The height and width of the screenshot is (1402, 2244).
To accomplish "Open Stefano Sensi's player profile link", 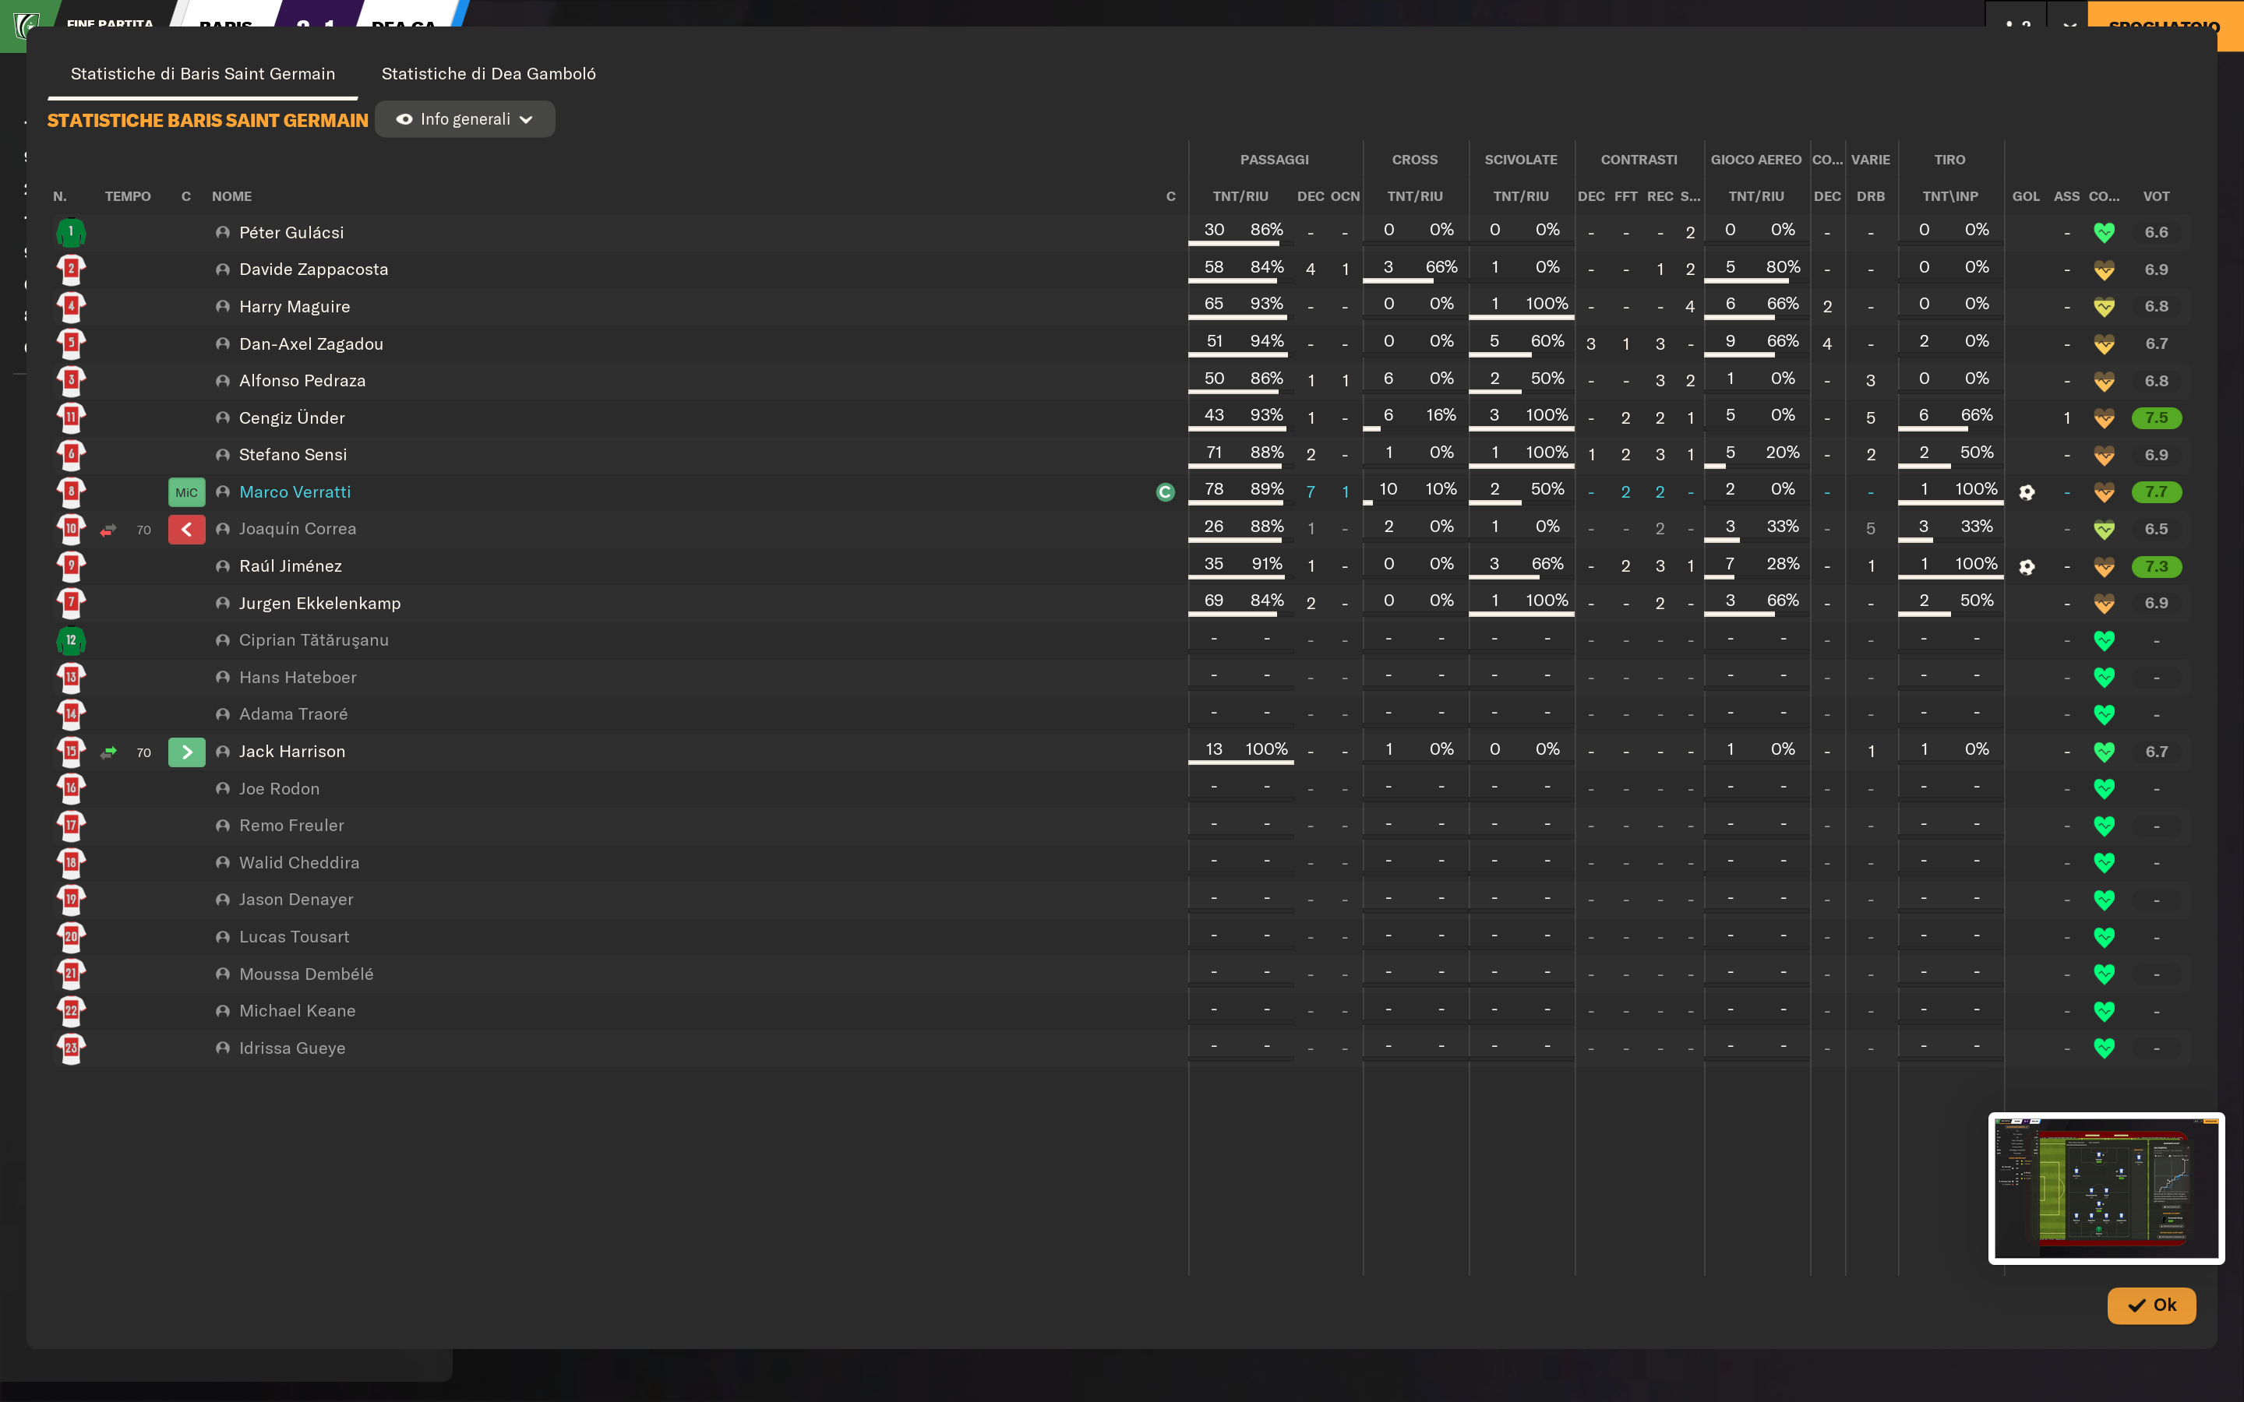I will coord(293,456).
